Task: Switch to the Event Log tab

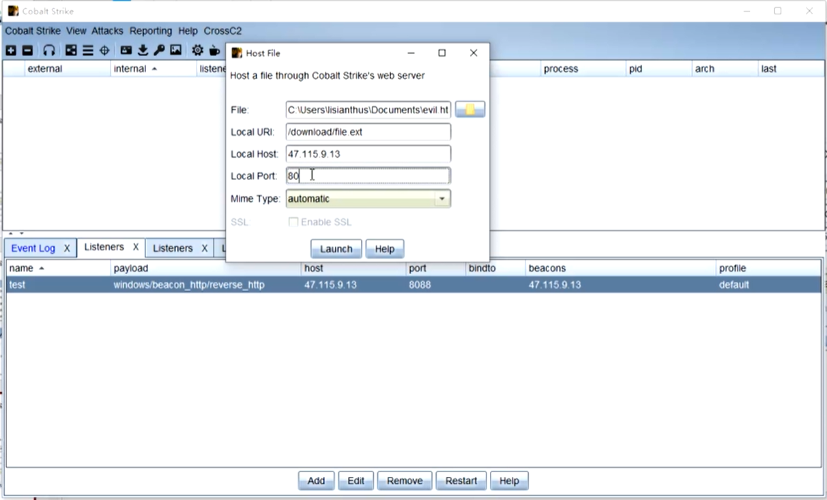Action: (33, 248)
